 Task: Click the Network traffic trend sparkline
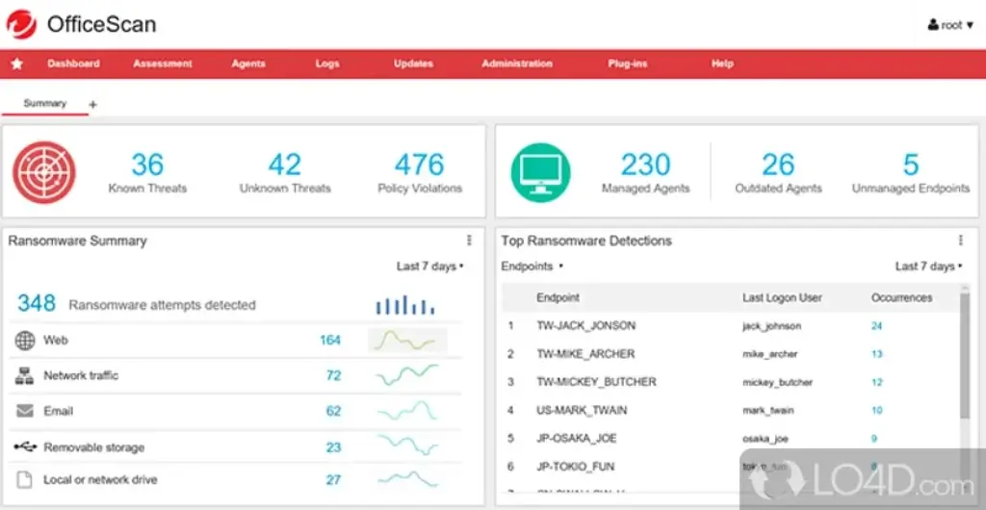[407, 375]
